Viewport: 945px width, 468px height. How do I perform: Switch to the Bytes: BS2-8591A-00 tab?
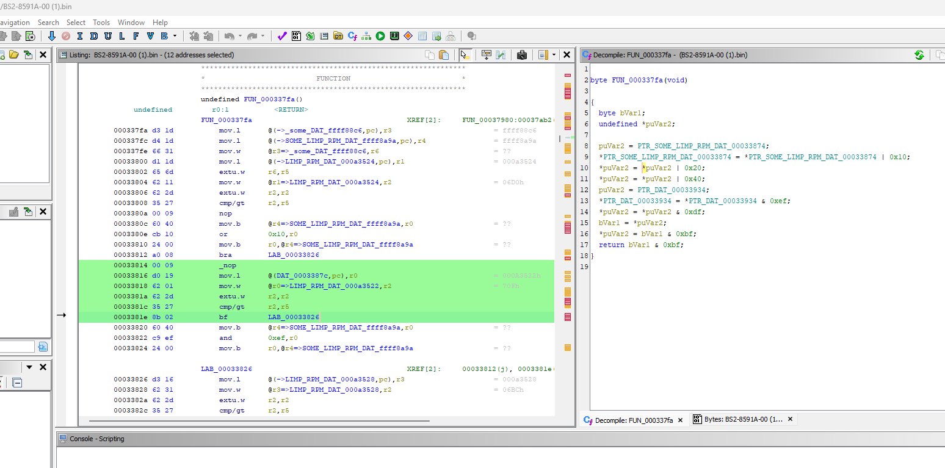pyautogui.click(x=738, y=420)
